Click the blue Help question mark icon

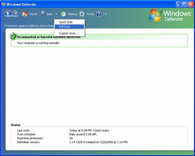coord(99,14)
